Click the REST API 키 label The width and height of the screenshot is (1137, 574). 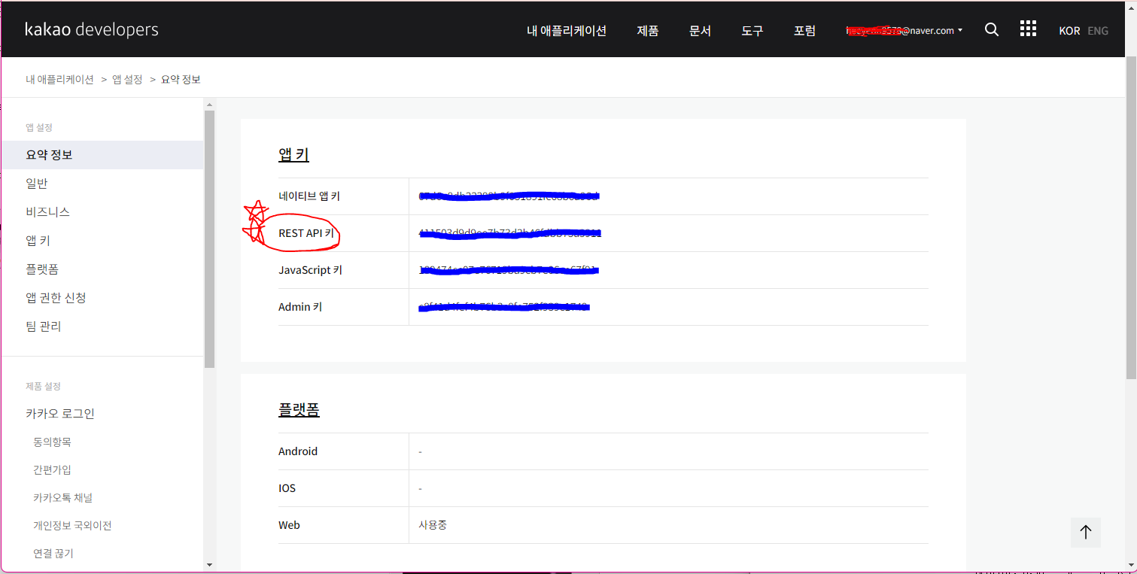click(x=306, y=233)
